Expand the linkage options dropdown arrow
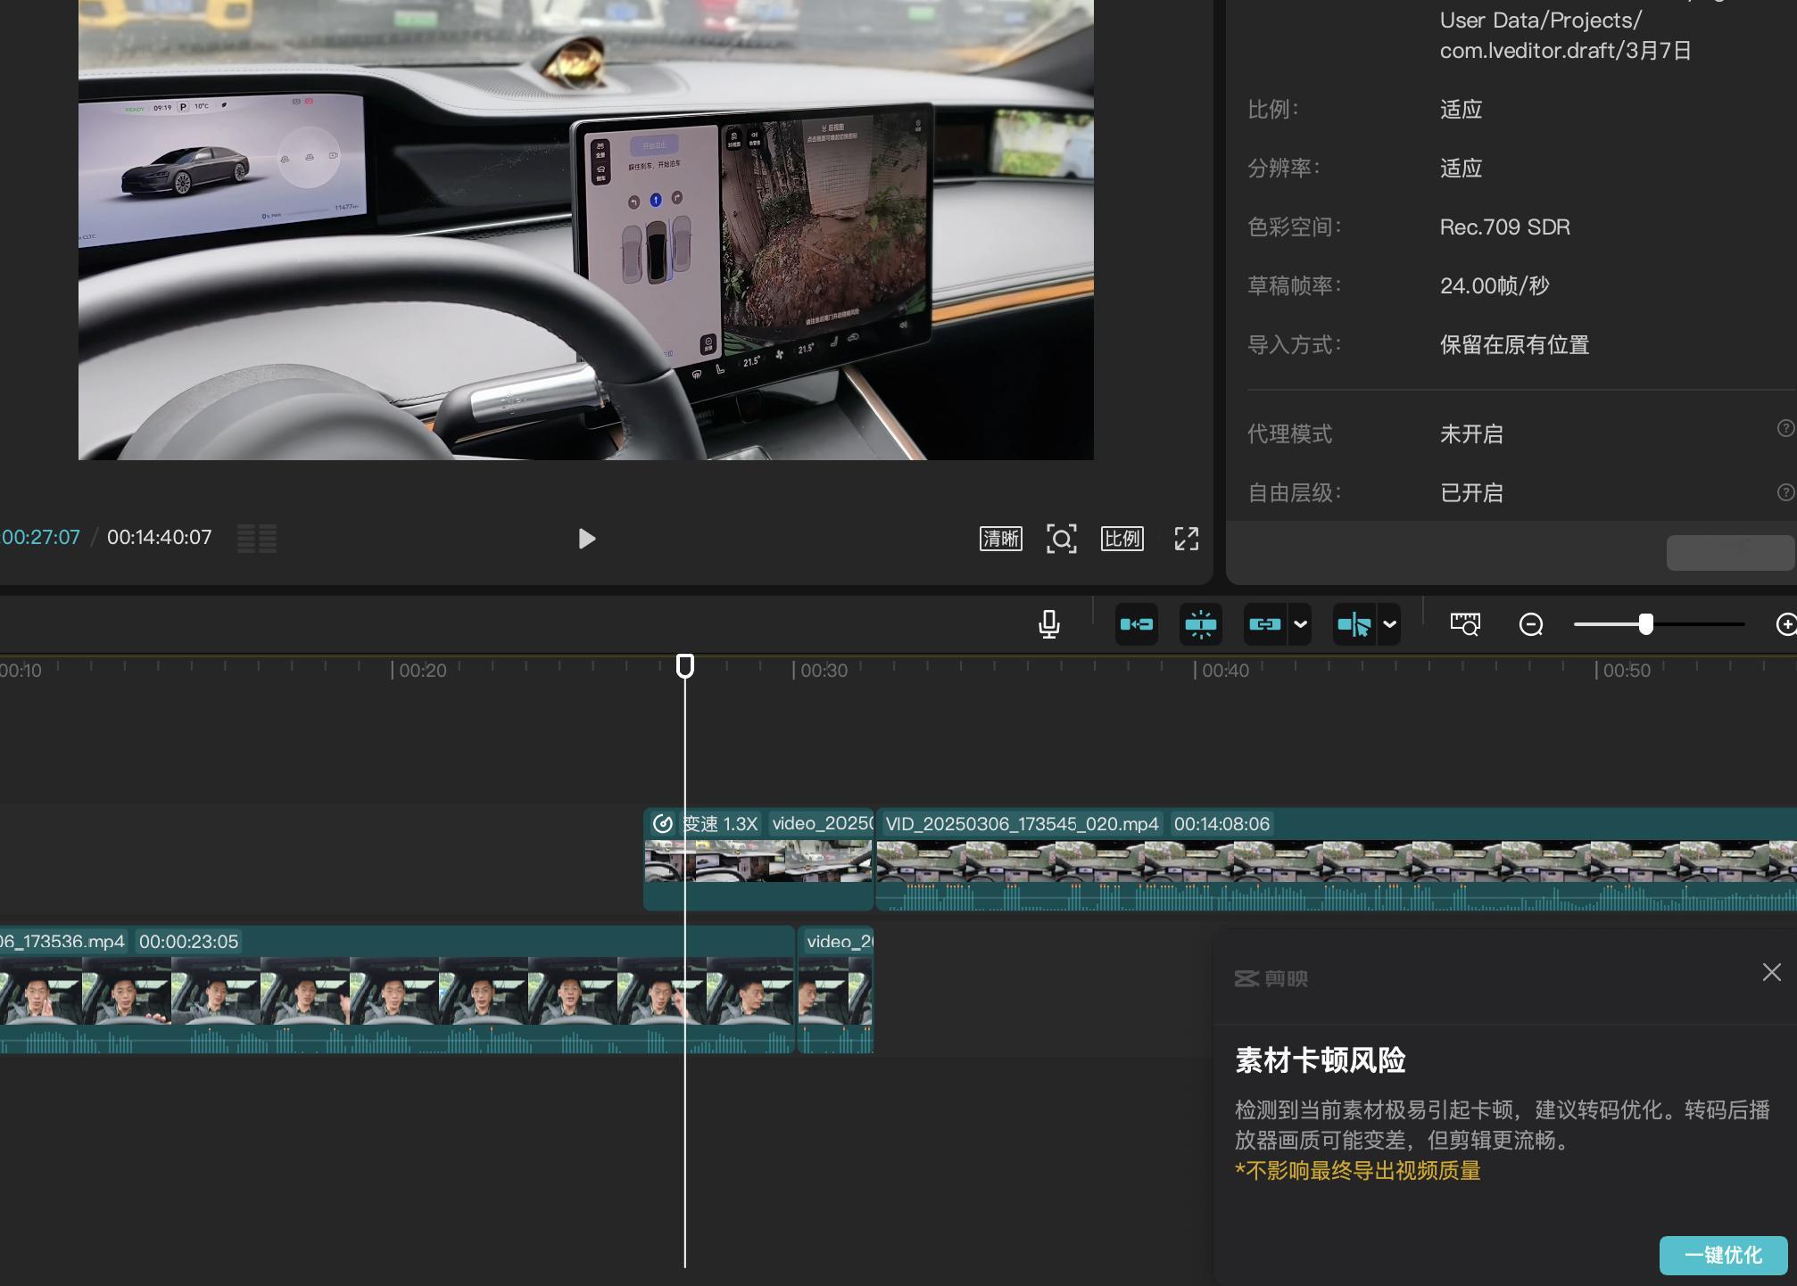This screenshot has height=1286, width=1797. [x=1301, y=624]
